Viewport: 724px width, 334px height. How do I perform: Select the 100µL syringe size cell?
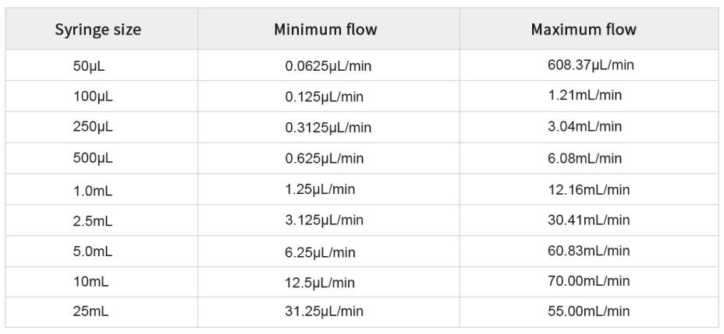pos(93,97)
